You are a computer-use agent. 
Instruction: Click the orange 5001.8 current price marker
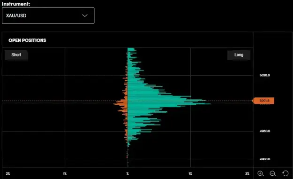pos(263,101)
